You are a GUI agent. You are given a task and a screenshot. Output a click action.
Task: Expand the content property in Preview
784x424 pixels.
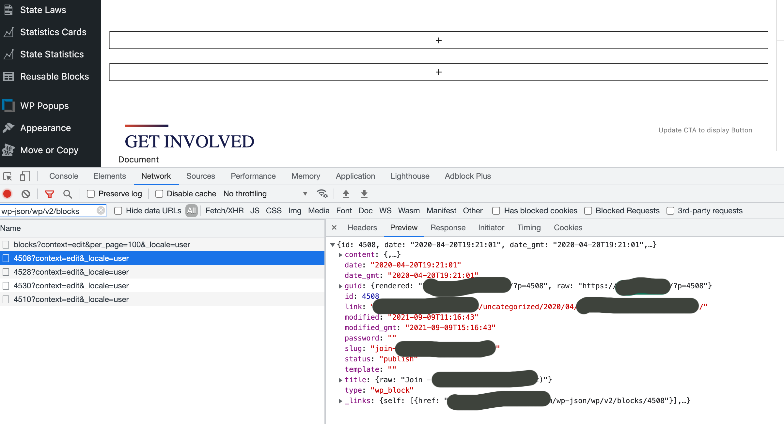click(340, 255)
